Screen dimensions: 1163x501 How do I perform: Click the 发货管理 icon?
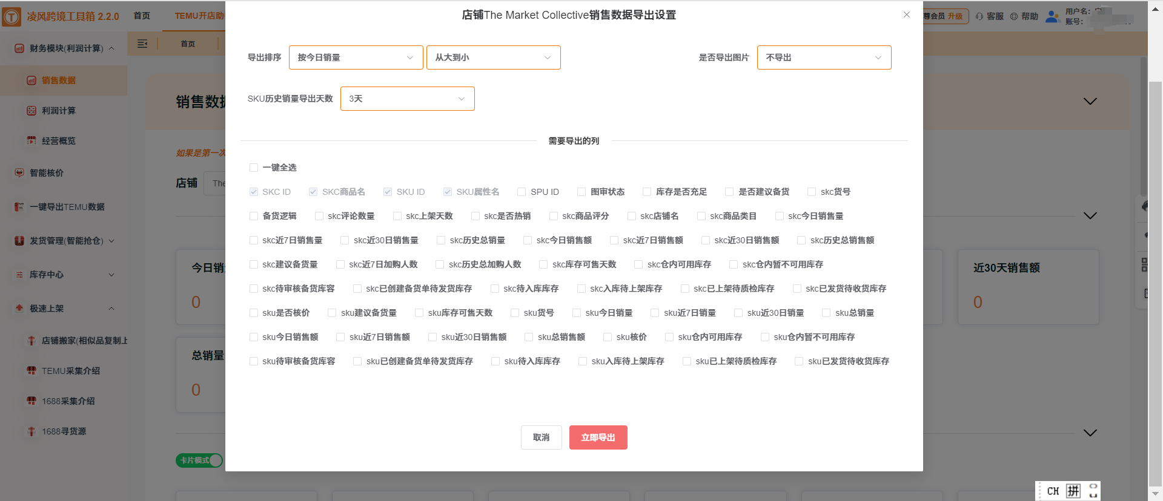point(19,241)
